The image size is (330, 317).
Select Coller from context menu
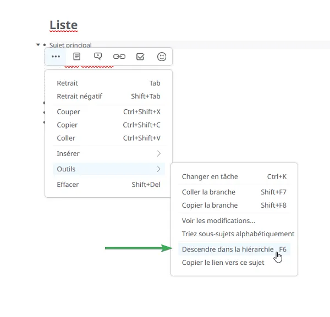pyautogui.click(x=108, y=138)
